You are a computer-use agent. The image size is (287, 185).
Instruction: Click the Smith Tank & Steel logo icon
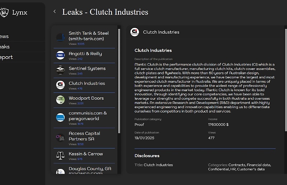[x=60, y=37]
